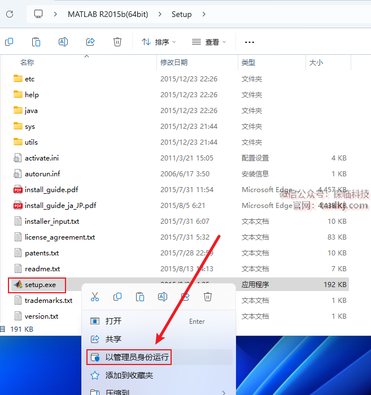Viewport: 371px width, 395px height.
Task: Select the trademarks.txt file
Action: [49, 300]
